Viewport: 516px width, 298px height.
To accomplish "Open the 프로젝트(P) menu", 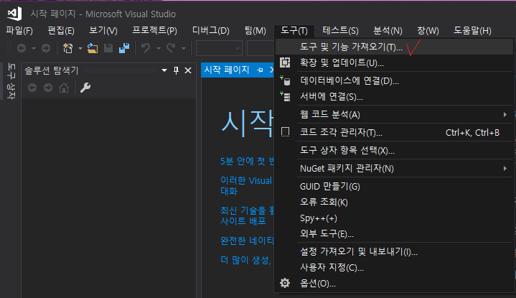I will coord(154,31).
